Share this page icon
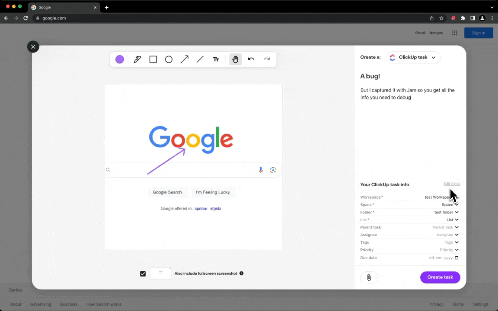This screenshot has height=311, width=498. (431, 18)
